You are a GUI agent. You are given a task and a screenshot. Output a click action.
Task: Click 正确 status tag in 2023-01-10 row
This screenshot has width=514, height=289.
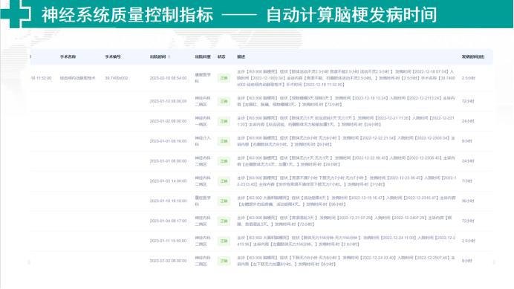point(224,201)
